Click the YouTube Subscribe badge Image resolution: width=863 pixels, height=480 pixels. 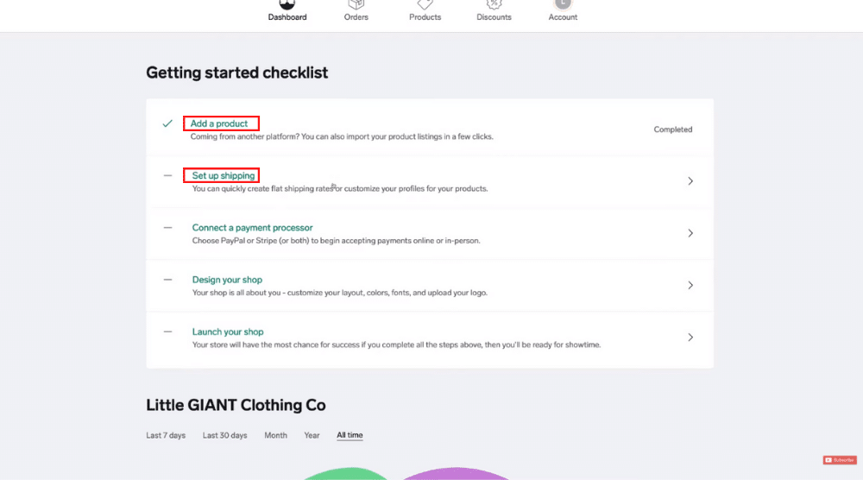(840, 459)
